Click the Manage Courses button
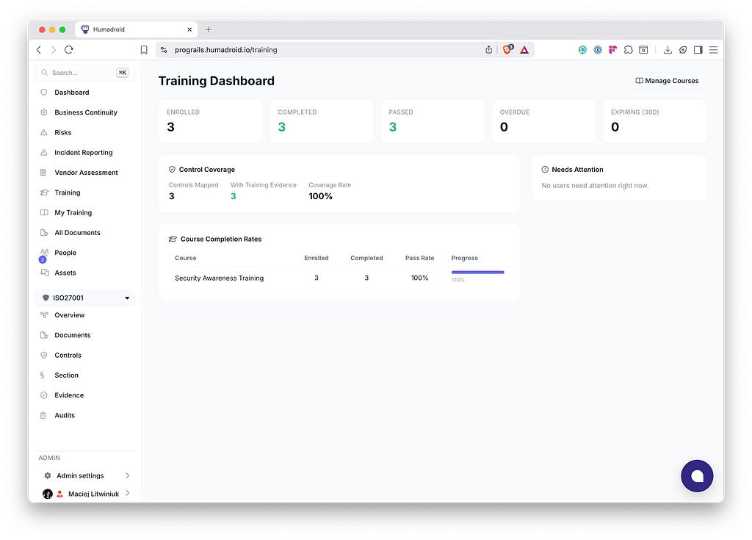Viewport: 752px width, 540px height. [x=667, y=81]
